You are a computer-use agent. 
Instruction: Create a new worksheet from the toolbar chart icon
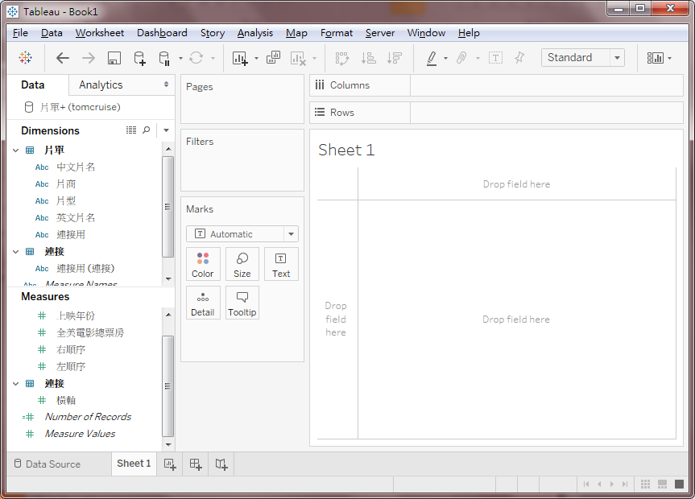point(240,58)
